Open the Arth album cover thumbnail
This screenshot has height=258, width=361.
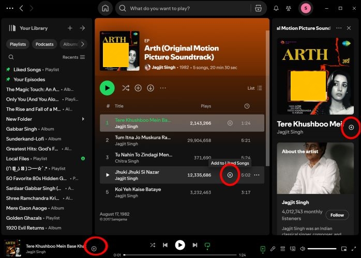(x=119, y=51)
